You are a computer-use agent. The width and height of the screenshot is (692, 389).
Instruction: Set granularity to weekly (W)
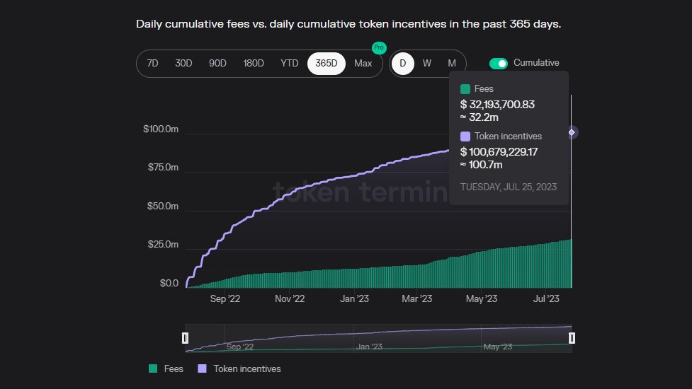pos(427,63)
